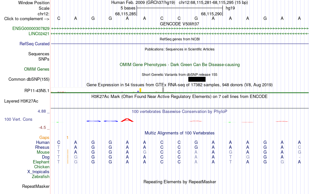Click the OMIM Gene Phenotypes green title
The image size is (309, 194).
coord(180,65)
